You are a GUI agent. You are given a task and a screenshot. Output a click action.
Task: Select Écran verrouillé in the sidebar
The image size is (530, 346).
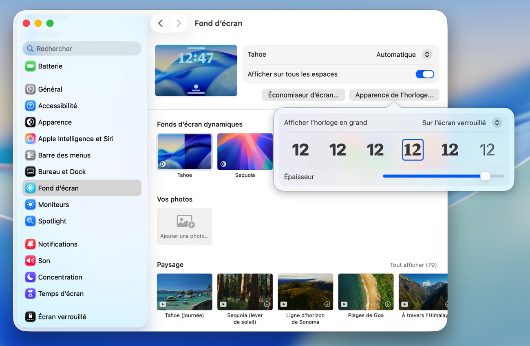[x=62, y=317]
